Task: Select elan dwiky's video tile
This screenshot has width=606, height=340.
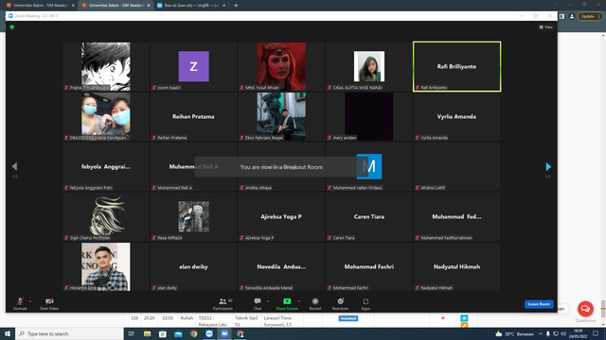Action: pyautogui.click(x=193, y=266)
